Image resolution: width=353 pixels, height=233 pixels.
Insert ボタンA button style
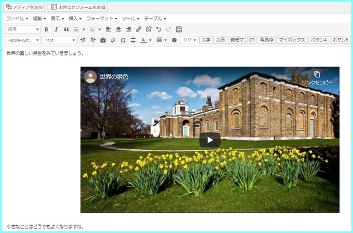[x=319, y=40]
